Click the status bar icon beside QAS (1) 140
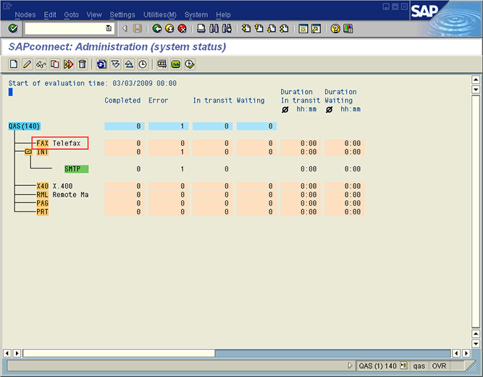The width and height of the screenshot is (483, 377). (x=403, y=365)
